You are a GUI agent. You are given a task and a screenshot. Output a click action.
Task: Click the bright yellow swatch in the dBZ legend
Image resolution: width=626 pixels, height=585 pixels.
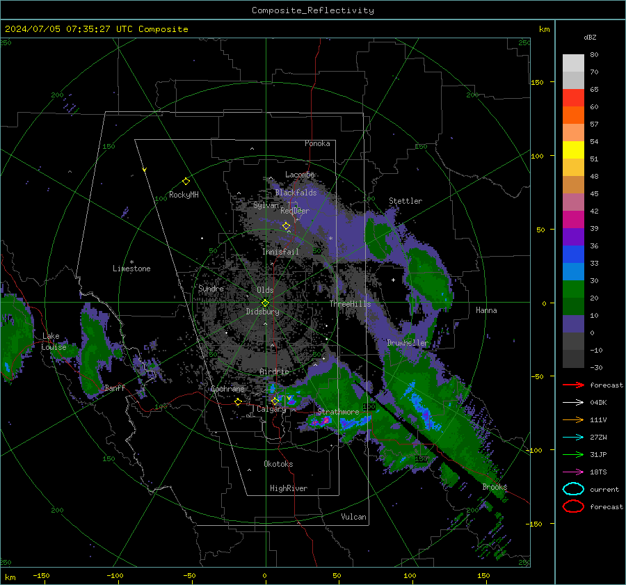tap(573, 150)
